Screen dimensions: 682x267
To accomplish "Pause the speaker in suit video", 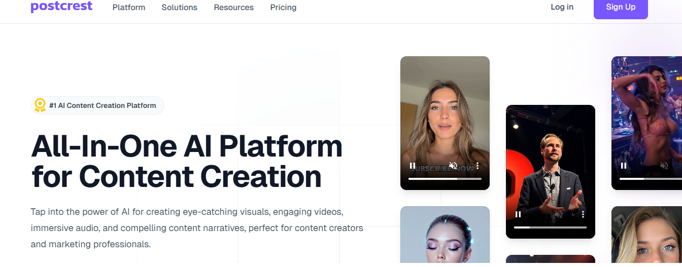I will tap(518, 214).
